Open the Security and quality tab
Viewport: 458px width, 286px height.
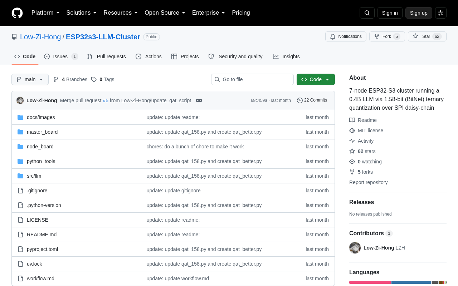[x=235, y=56]
